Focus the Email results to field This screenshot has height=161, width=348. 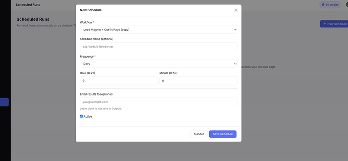(x=158, y=102)
